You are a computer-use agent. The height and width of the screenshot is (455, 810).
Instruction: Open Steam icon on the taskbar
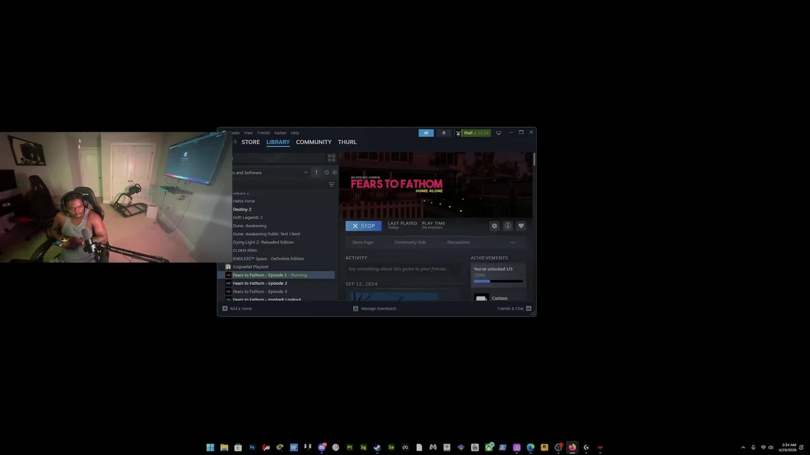(377, 447)
